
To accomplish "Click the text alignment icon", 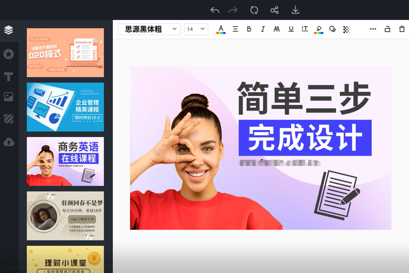I will pos(235,29).
